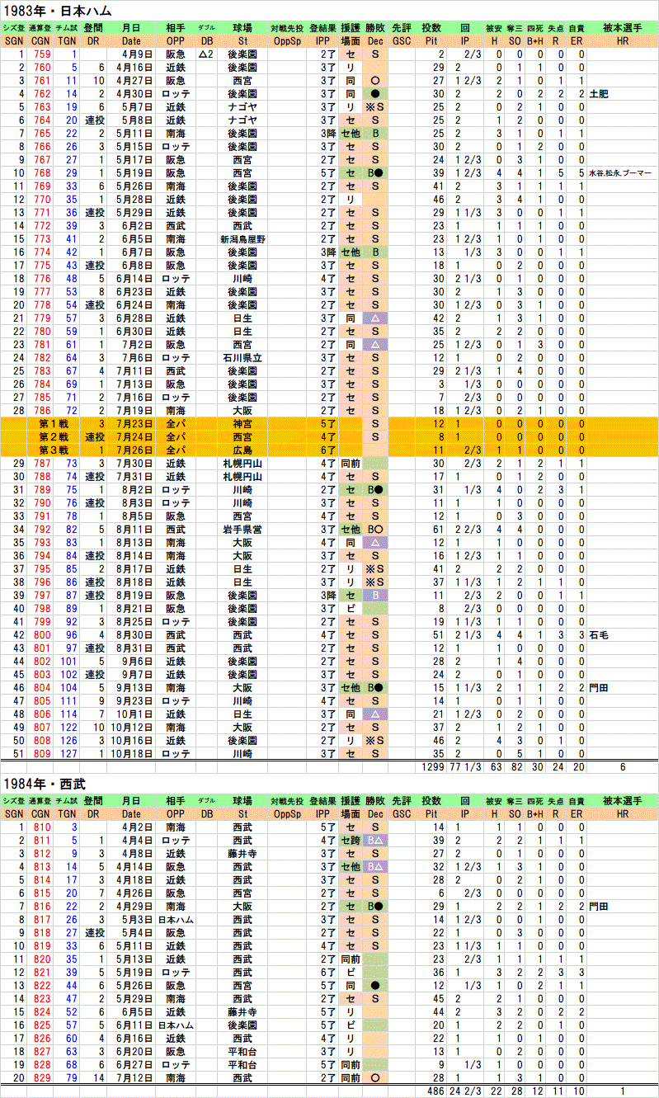Select team game number 111
The width and height of the screenshot is (659, 1098).
tap(68, 701)
